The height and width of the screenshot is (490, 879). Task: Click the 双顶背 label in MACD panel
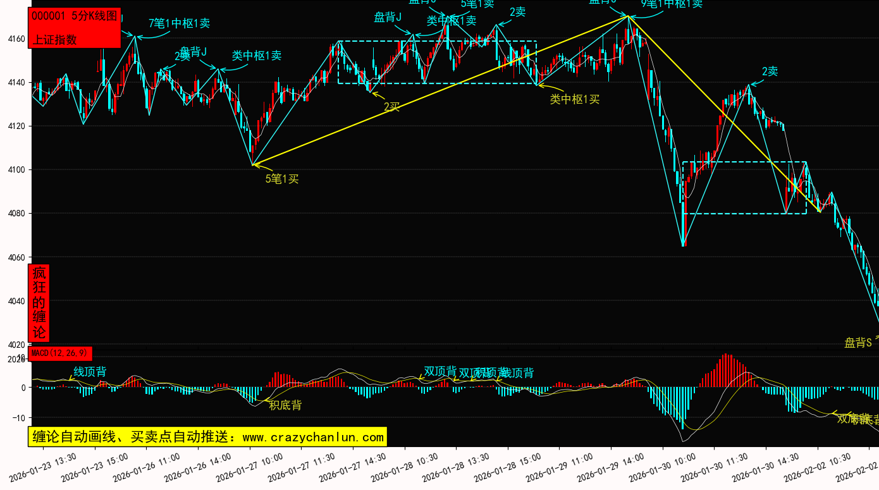(x=440, y=371)
